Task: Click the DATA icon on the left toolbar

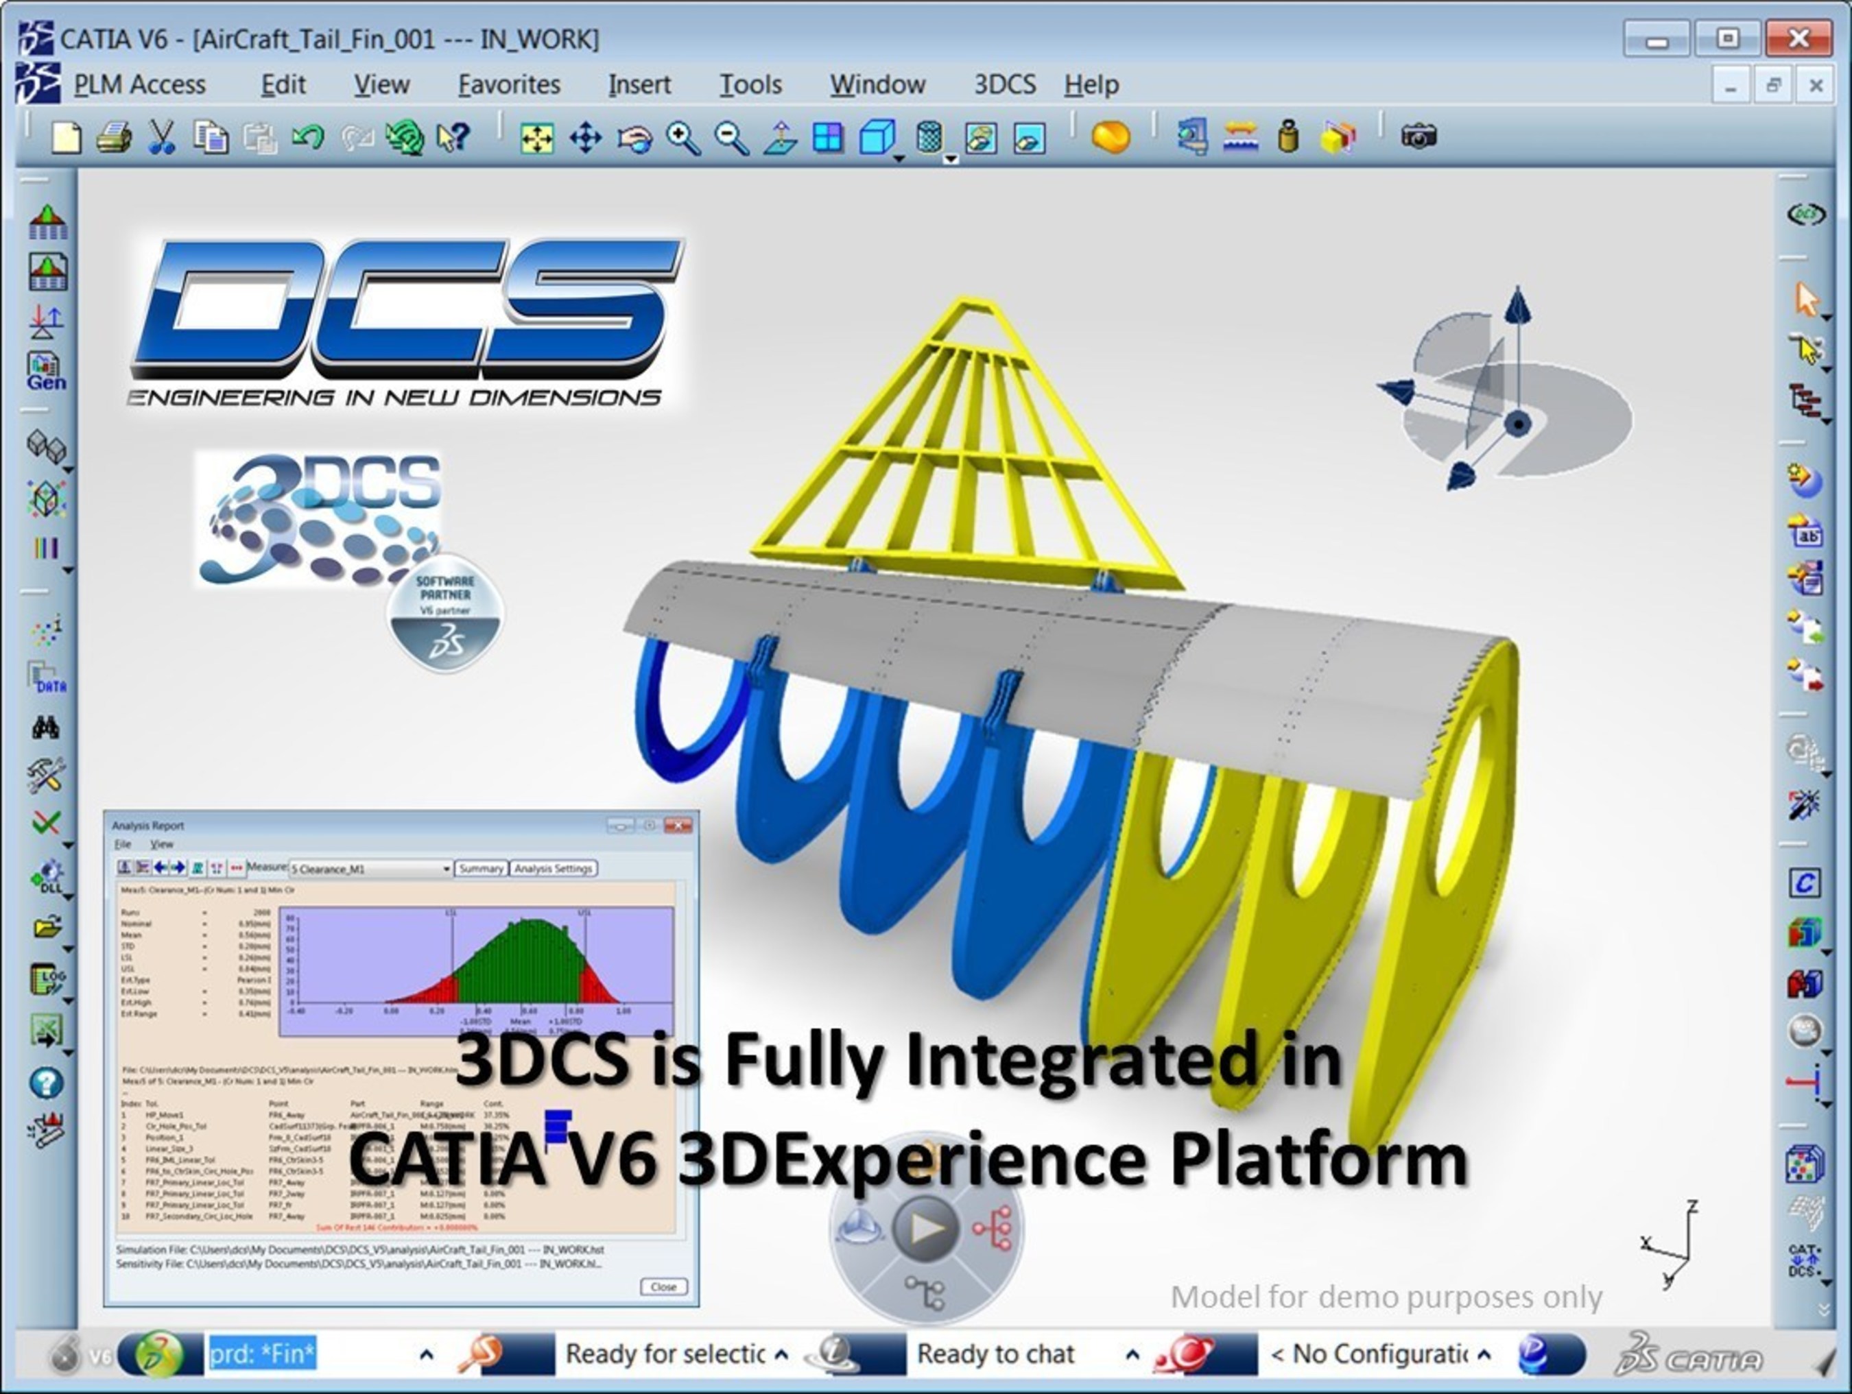Action: (x=47, y=677)
